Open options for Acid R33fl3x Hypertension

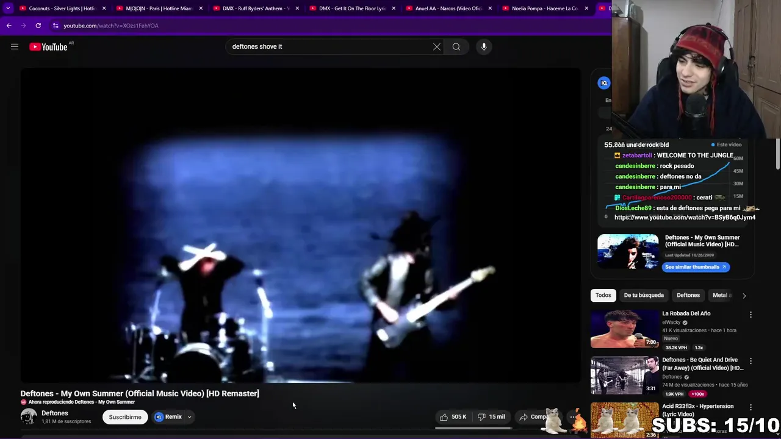(x=750, y=407)
